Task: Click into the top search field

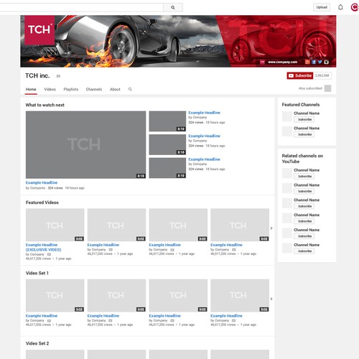Action: coord(81,7)
